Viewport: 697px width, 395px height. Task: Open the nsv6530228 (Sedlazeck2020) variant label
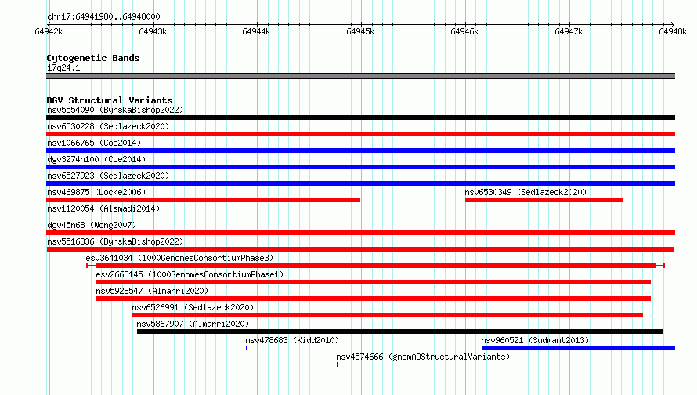(x=108, y=126)
